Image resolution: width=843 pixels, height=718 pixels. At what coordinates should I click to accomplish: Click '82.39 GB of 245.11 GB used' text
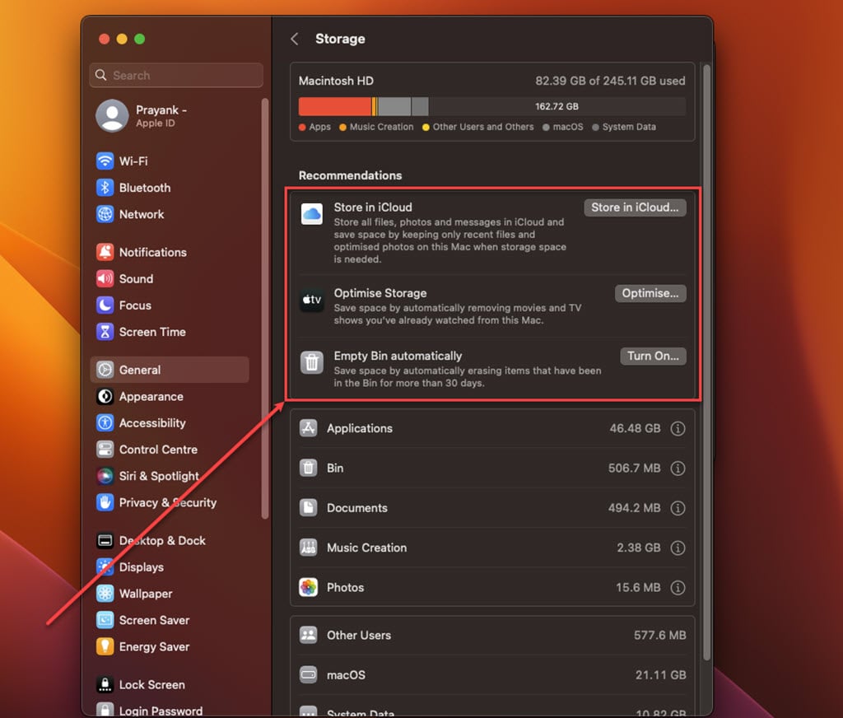pos(610,81)
